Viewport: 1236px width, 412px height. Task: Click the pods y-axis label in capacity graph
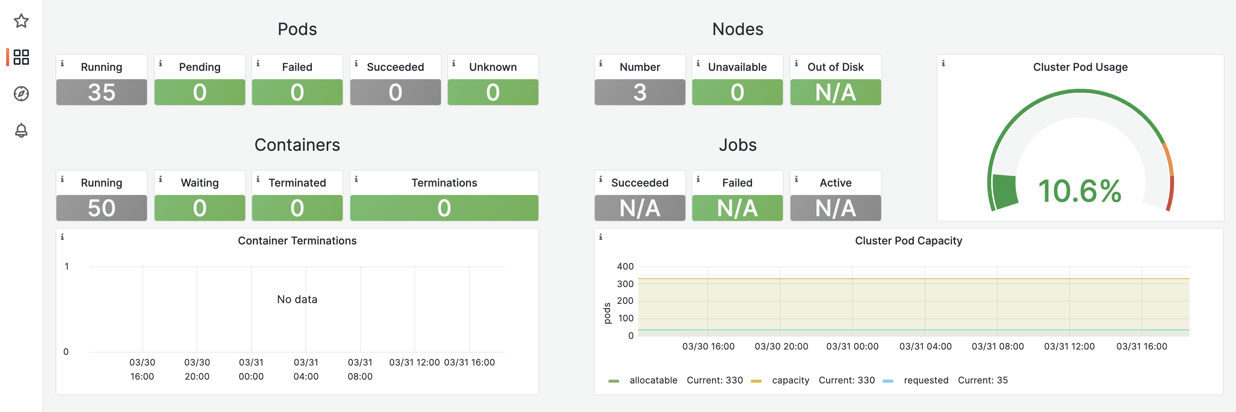[607, 313]
